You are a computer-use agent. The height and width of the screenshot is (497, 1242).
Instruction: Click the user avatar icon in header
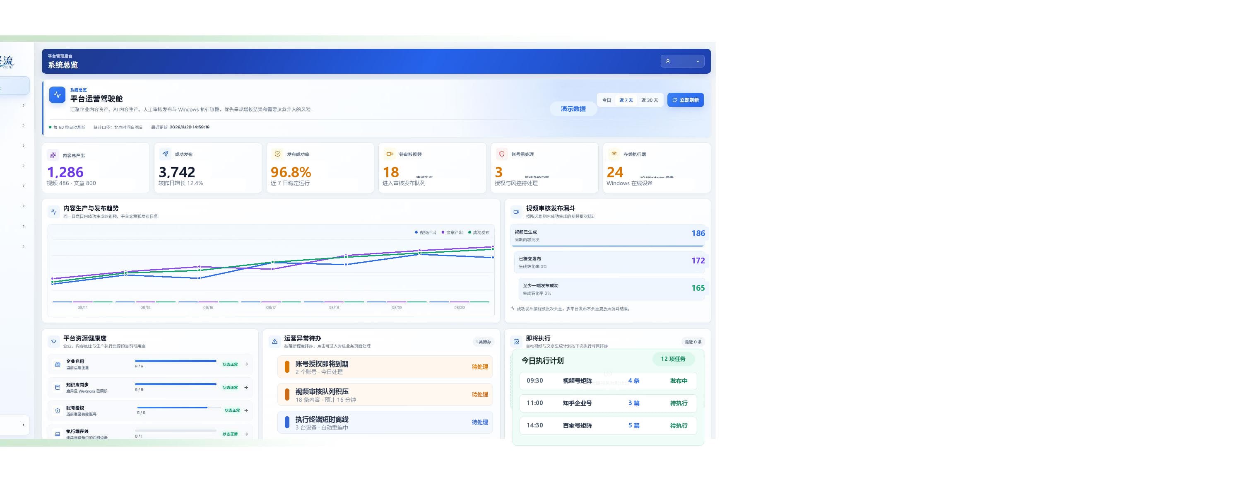[668, 61]
